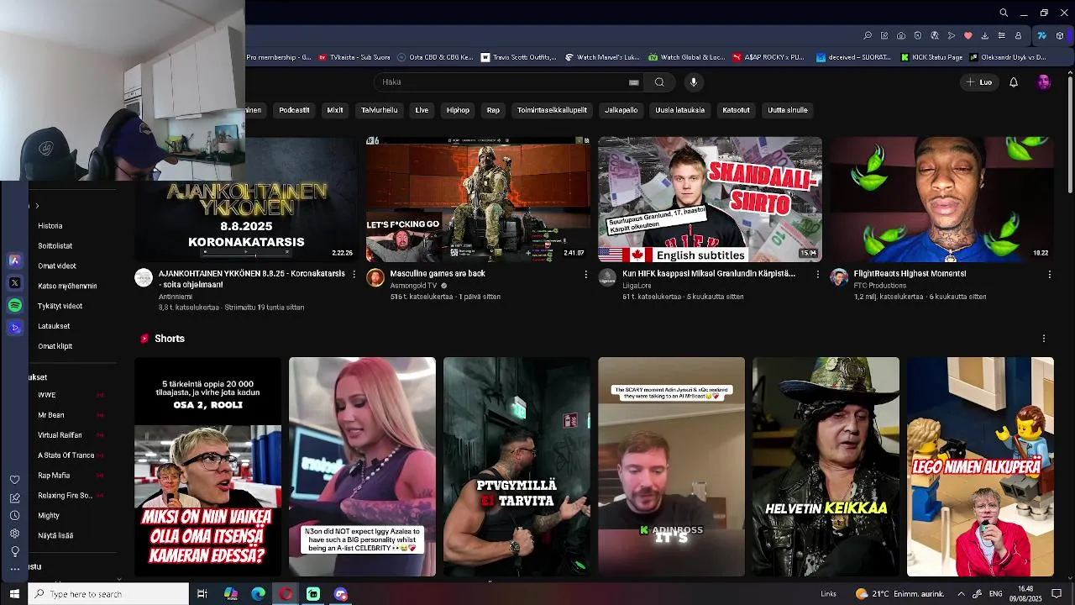1075x605 pixels.
Task: Click the Windows Start button
Action: click(14, 594)
